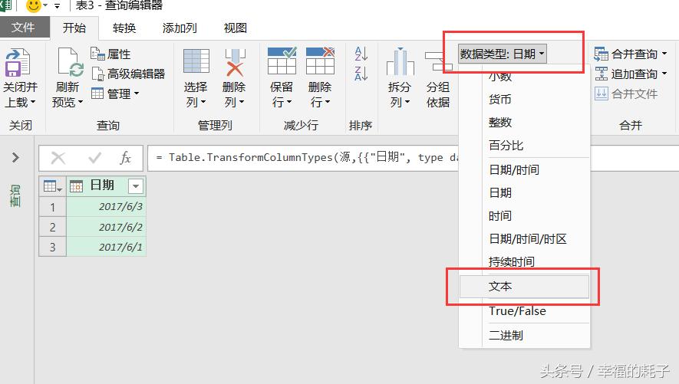679x384 pixels.
Task: Sort descending with Z-A icon
Action: click(361, 74)
